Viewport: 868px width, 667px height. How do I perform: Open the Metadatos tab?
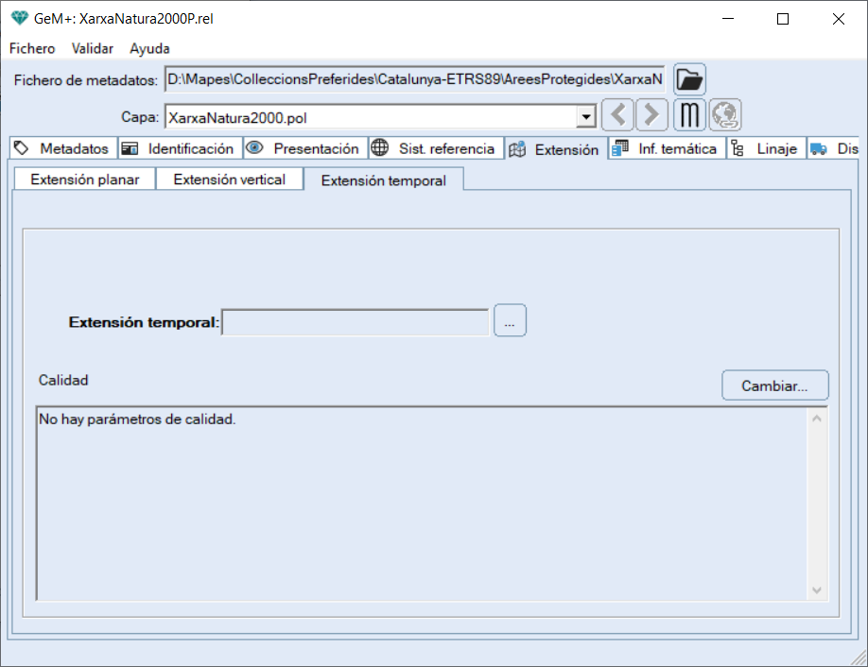tap(62, 149)
